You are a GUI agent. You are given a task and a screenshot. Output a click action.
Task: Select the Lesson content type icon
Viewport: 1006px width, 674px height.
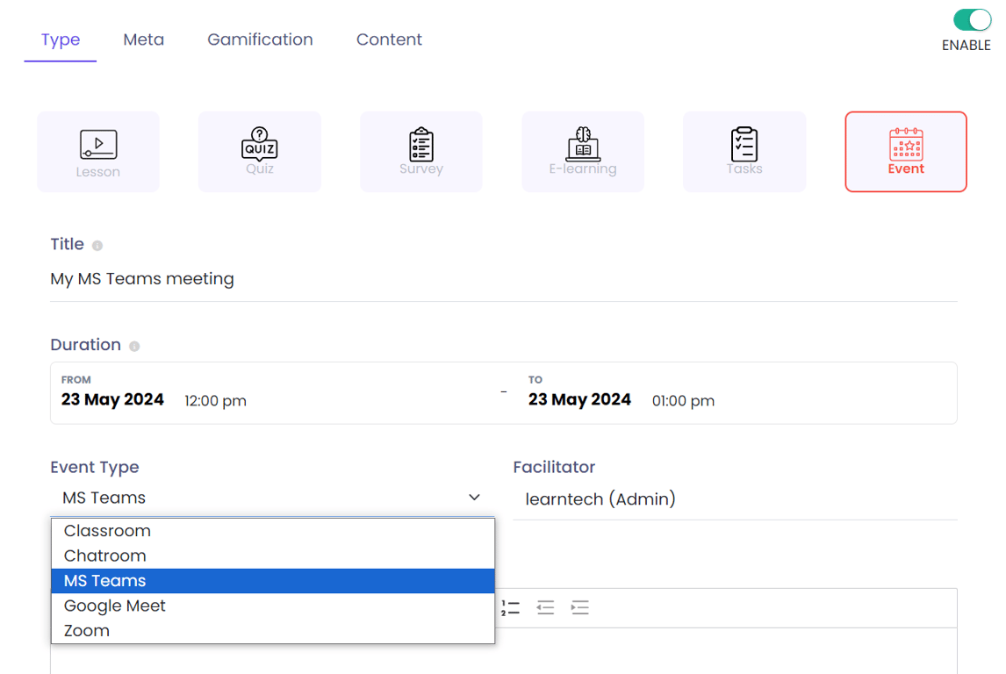tap(98, 146)
